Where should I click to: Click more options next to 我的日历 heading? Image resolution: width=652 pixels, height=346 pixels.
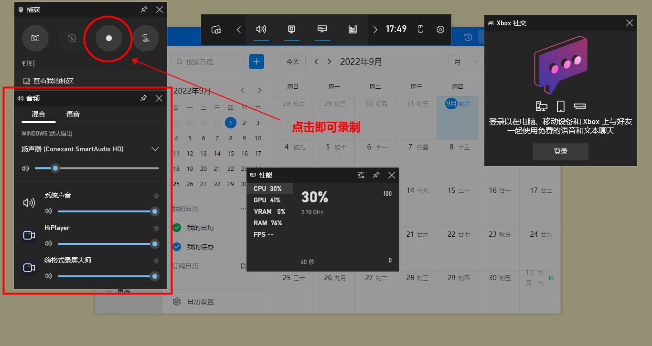(244, 209)
